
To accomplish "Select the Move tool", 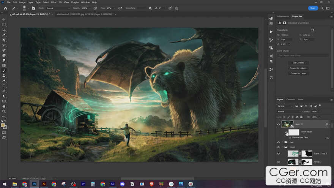I will pos(4,20).
